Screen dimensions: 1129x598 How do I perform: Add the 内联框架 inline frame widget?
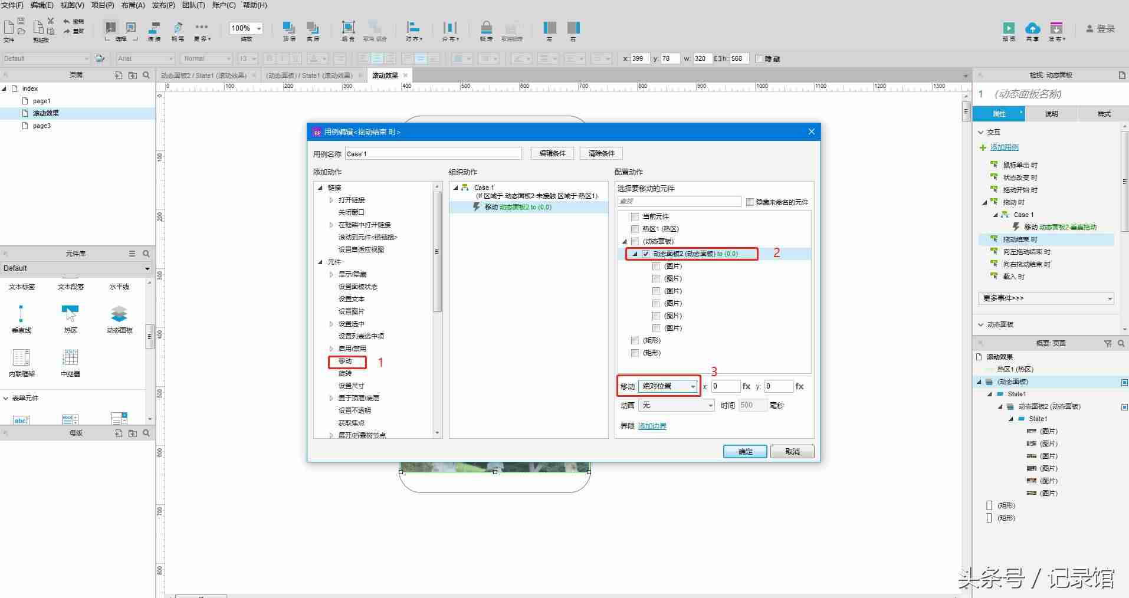tap(21, 363)
